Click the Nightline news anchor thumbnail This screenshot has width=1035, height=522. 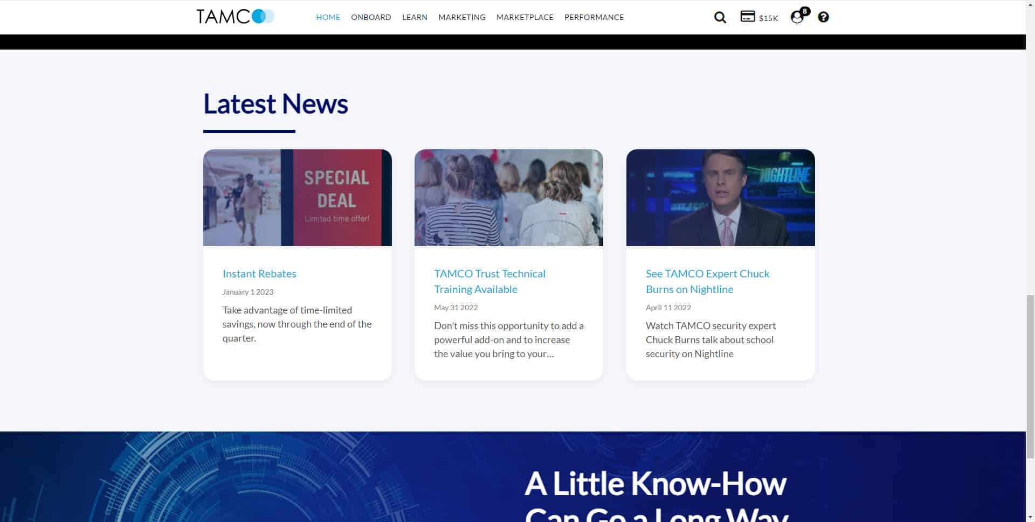tap(720, 198)
